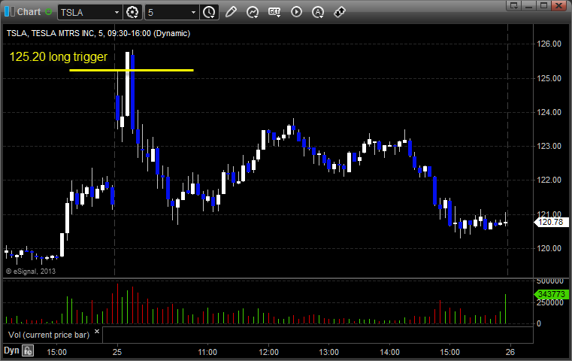Click the play replay icon
The image size is (572, 361).
pyautogui.click(x=296, y=12)
